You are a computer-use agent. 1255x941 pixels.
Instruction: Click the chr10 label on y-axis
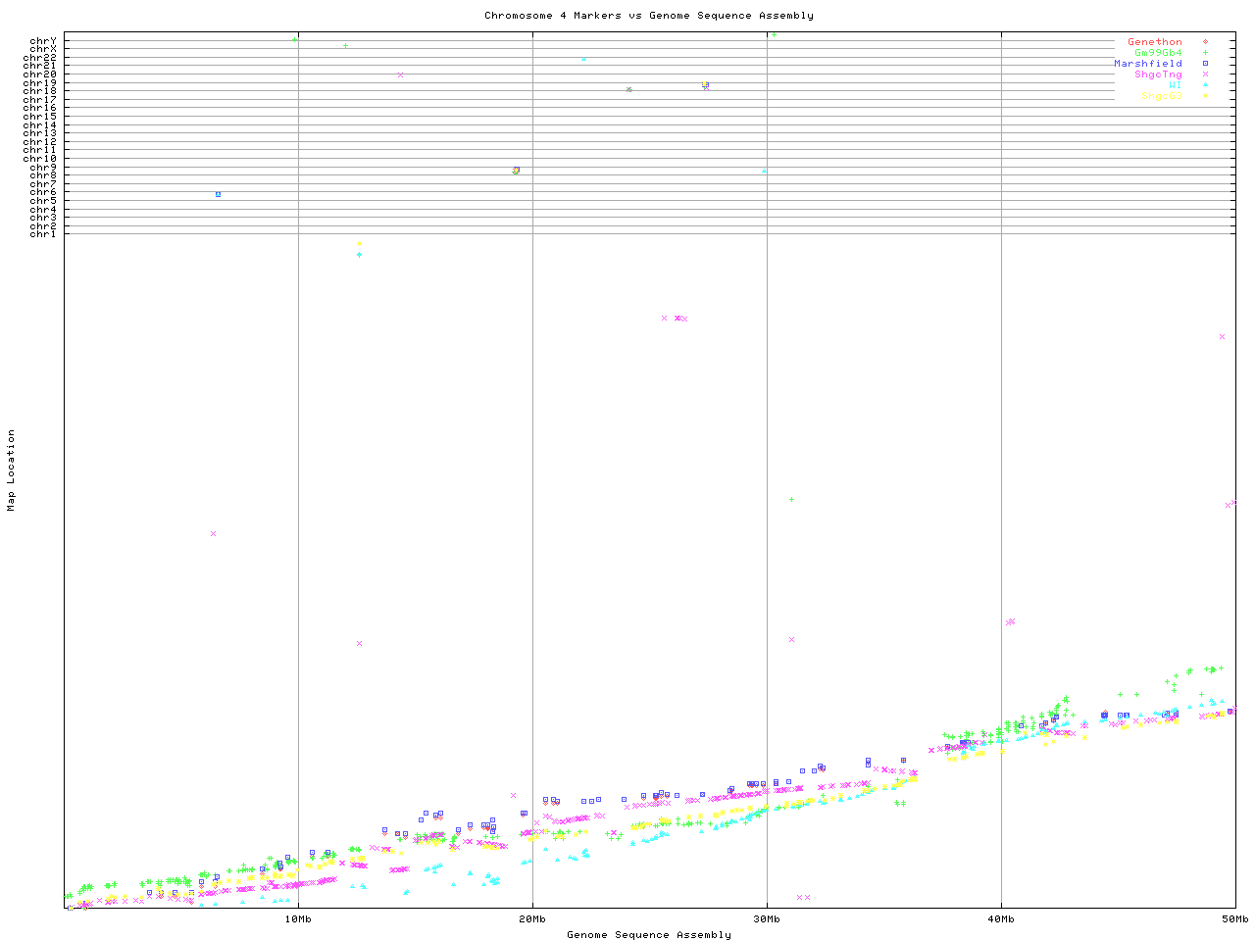(x=39, y=159)
